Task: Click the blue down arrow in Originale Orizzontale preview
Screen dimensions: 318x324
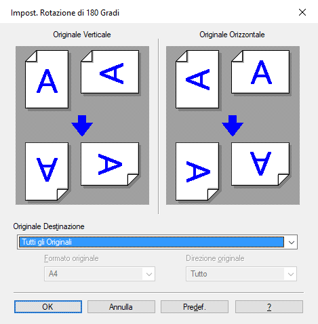Action: tap(233, 125)
